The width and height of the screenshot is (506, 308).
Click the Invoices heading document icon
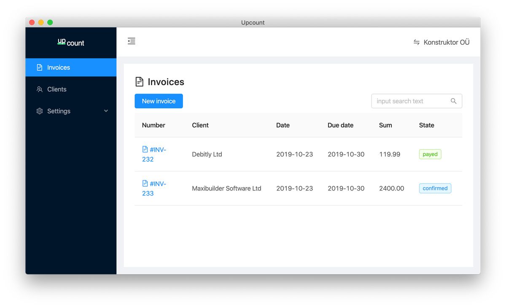(x=139, y=82)
